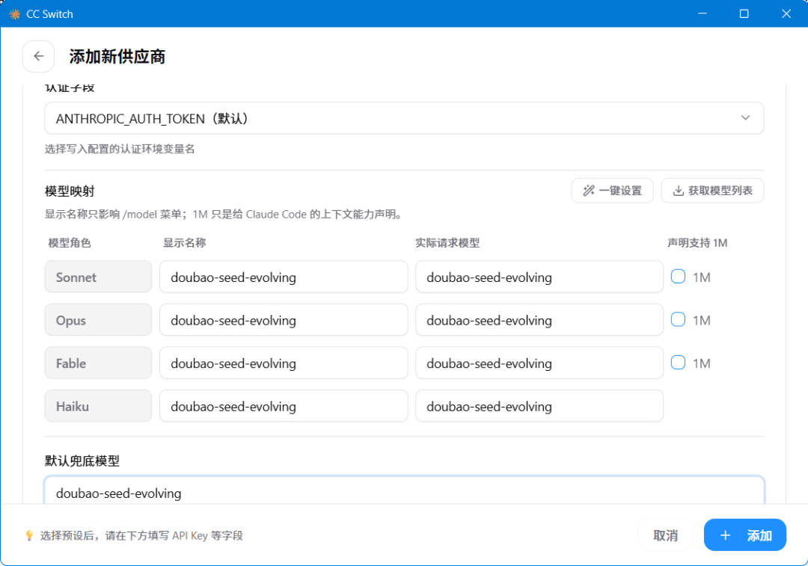Click the Opus model role label
The width and height of the screenshot is (808, 566).
point(98,320)
